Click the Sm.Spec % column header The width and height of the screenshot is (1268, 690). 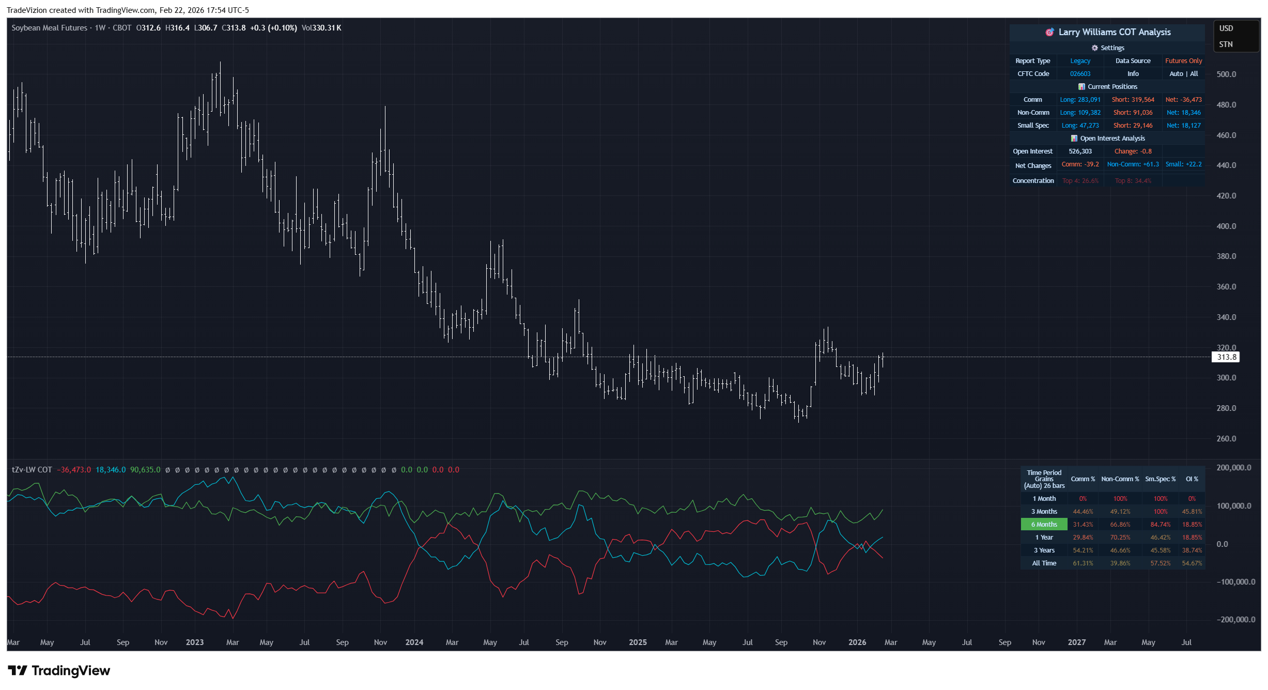(1160, 479)
